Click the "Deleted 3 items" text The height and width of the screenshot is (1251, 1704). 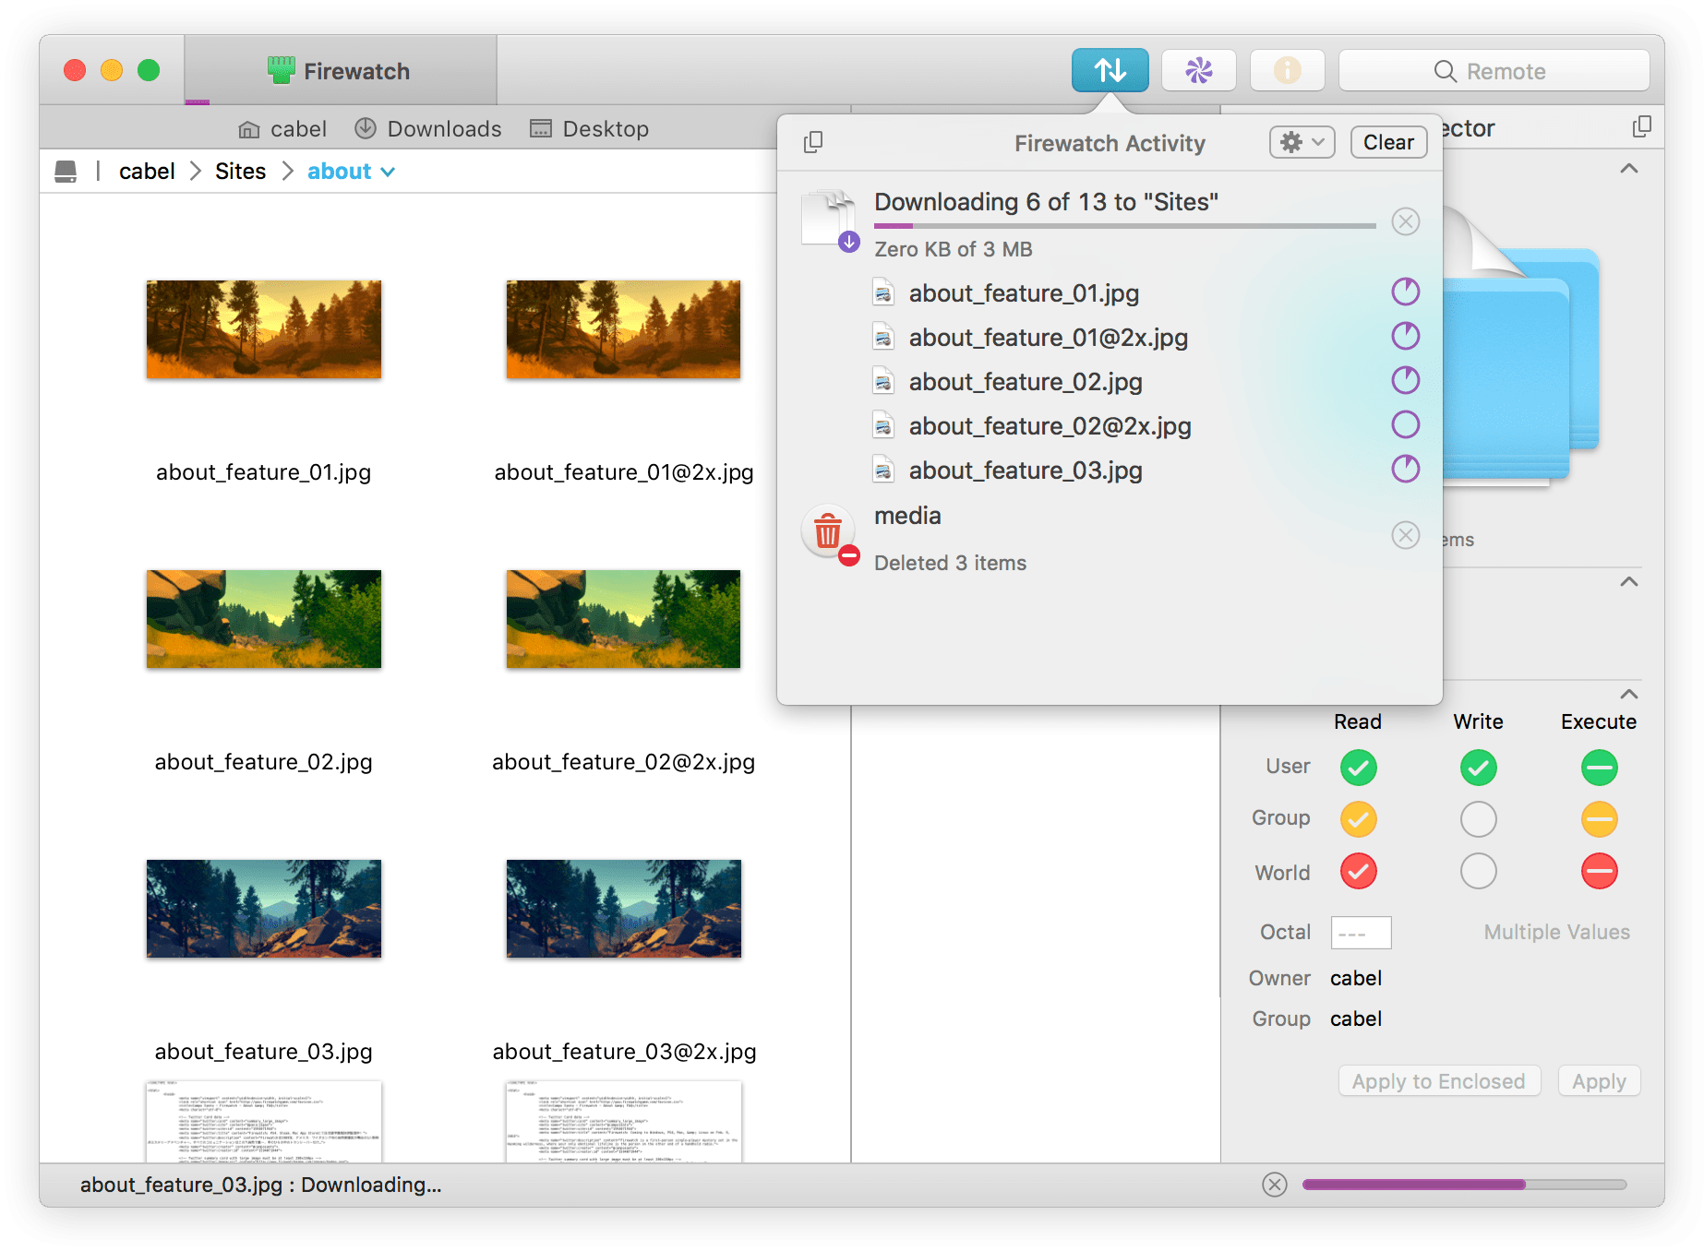(950, 563)
